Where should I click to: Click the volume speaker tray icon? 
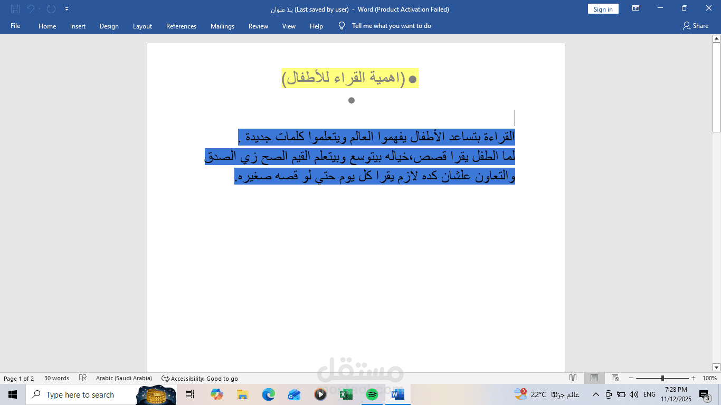click(x=634, y=394)
